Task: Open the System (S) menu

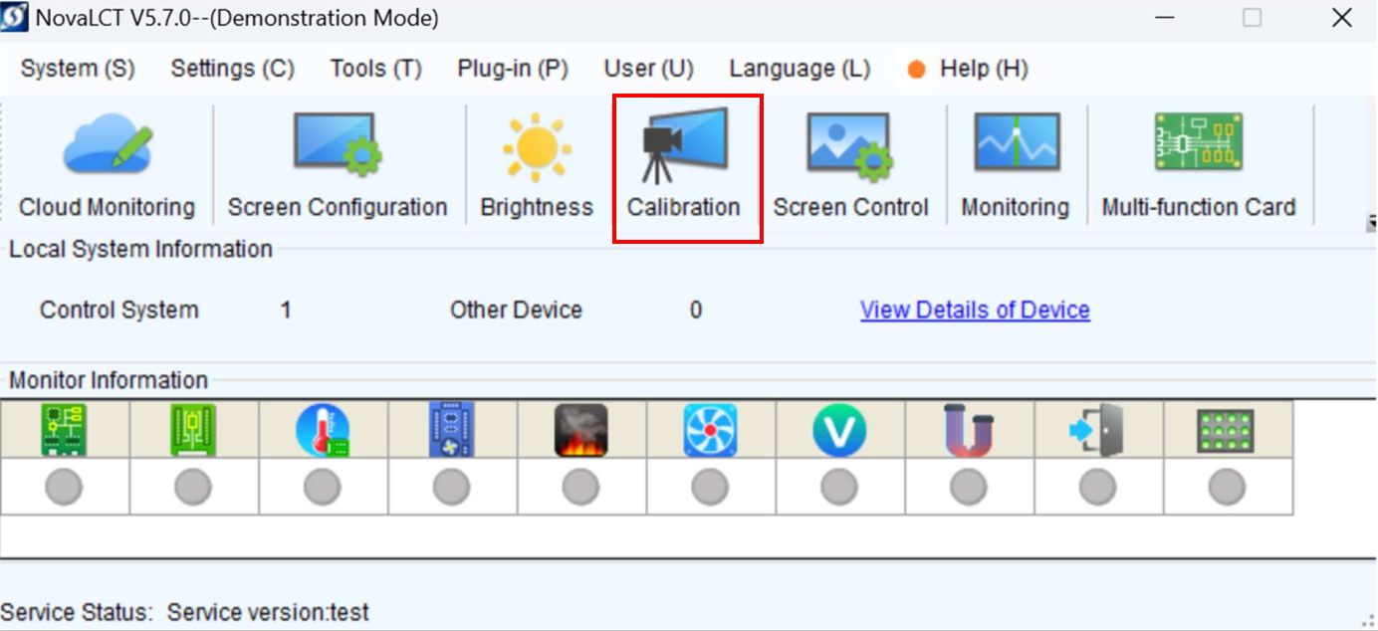Action: pos(78,69)
